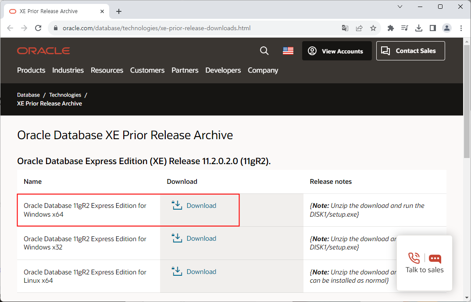Close the XE Prior Release Archive tab

102,11
